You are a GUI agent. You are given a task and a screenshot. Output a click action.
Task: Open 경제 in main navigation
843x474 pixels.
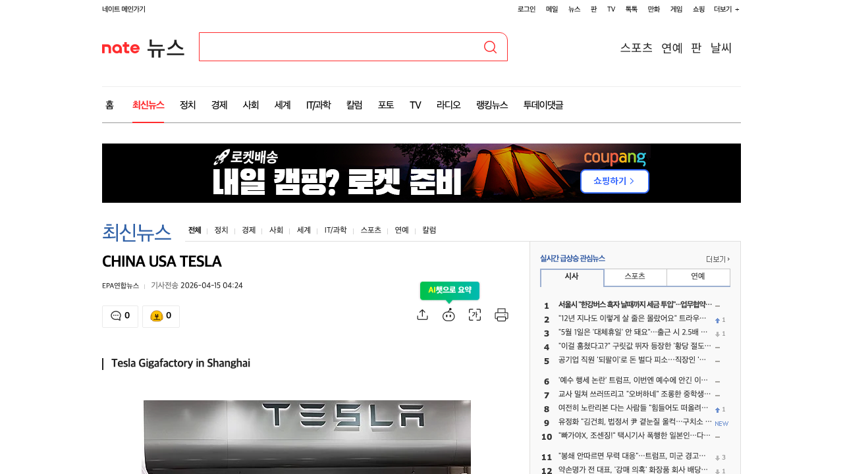pos(219,105)
